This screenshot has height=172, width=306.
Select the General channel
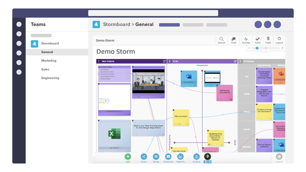click(x=57, y=52)
